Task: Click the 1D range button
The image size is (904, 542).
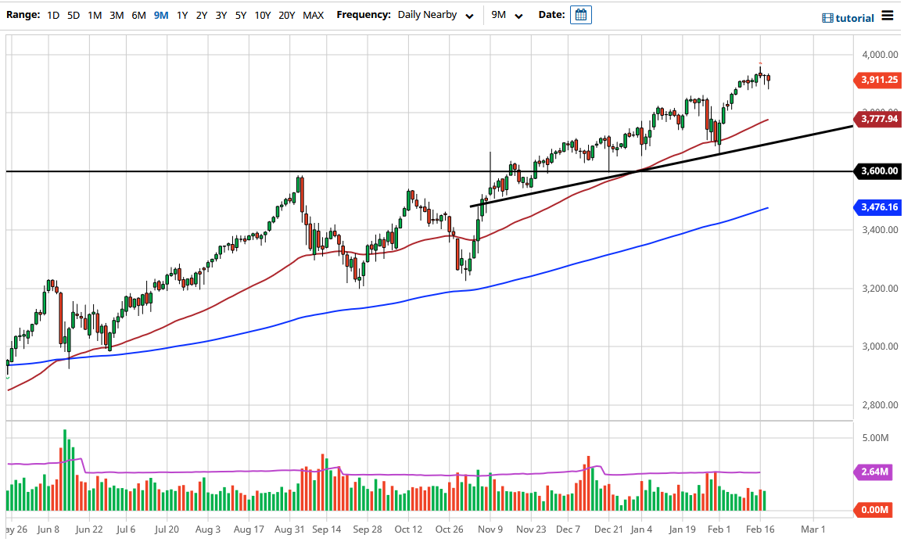Action: point(52,14)
